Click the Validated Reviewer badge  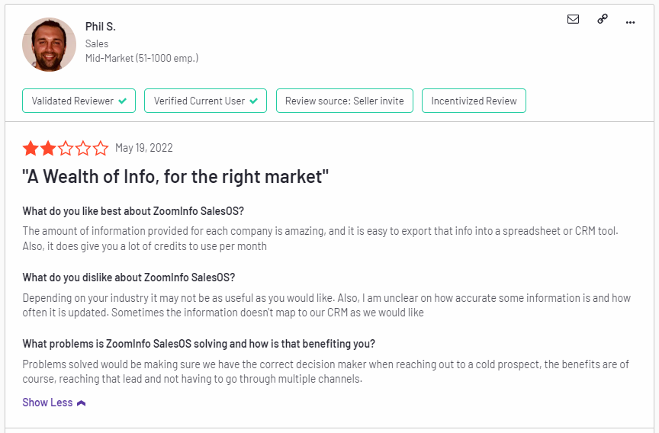[79, 101]
